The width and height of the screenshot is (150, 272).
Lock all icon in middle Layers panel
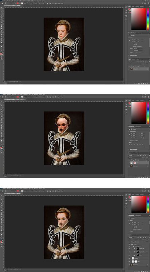[139, 160]
